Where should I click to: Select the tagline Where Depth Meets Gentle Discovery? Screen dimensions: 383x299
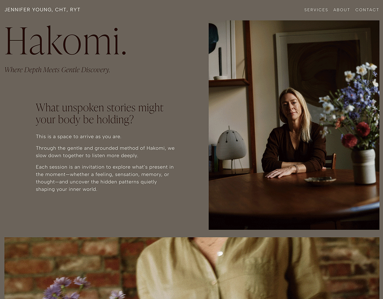(57, 70)
